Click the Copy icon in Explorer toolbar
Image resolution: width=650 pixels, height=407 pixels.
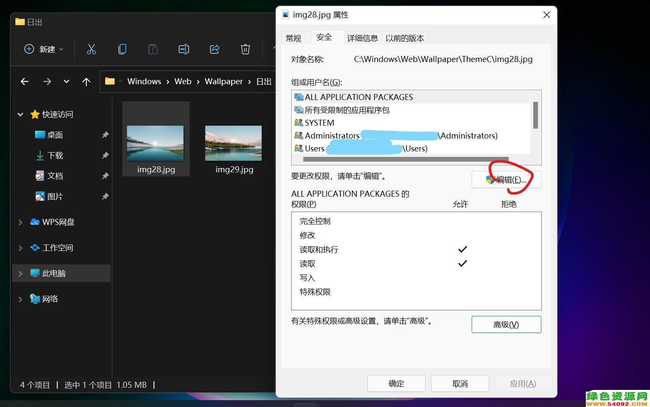click(122, 49)
